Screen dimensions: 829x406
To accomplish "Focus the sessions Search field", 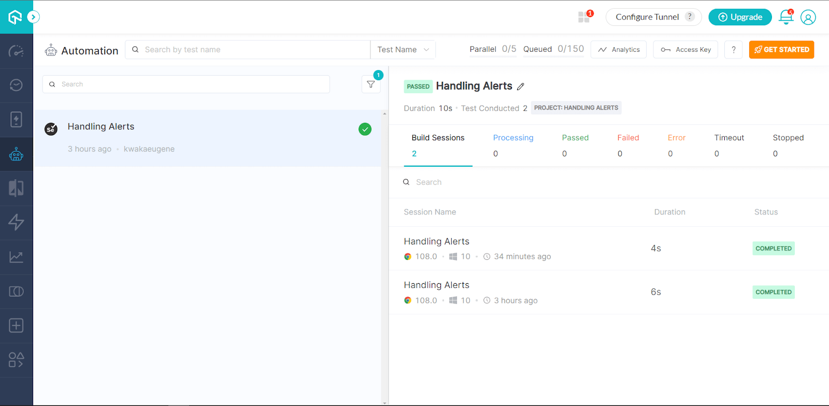I will (x=609, y=182).
